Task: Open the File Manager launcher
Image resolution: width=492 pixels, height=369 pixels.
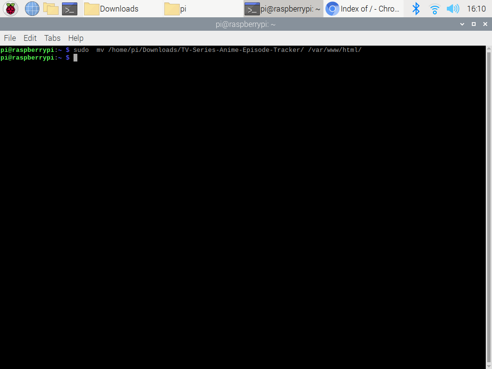Action: [x=51, y=9]
